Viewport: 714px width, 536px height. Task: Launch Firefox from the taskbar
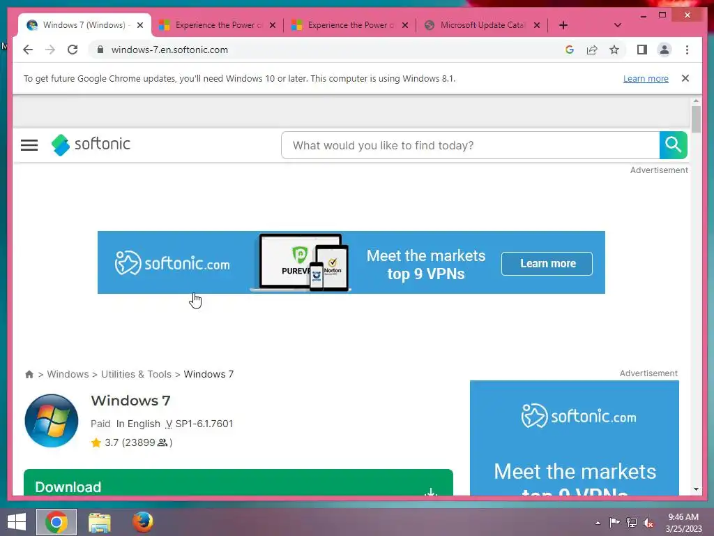coord(142,522)
